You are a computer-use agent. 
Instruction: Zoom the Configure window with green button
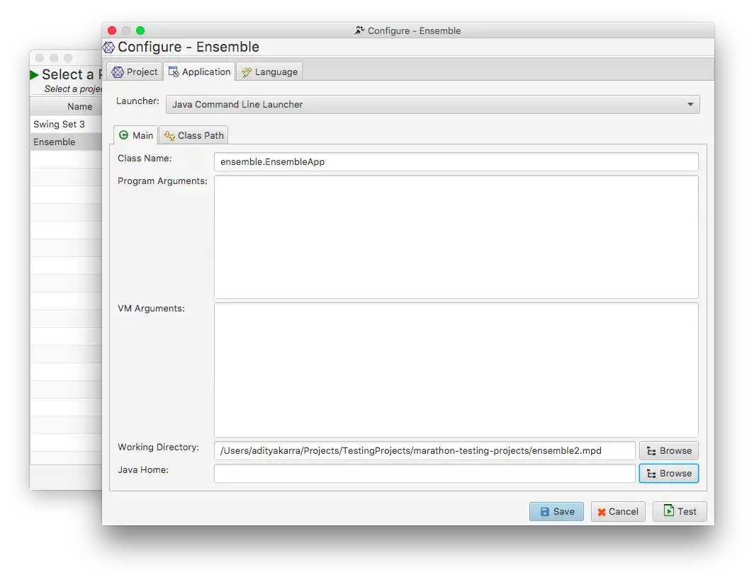point(140,30)
